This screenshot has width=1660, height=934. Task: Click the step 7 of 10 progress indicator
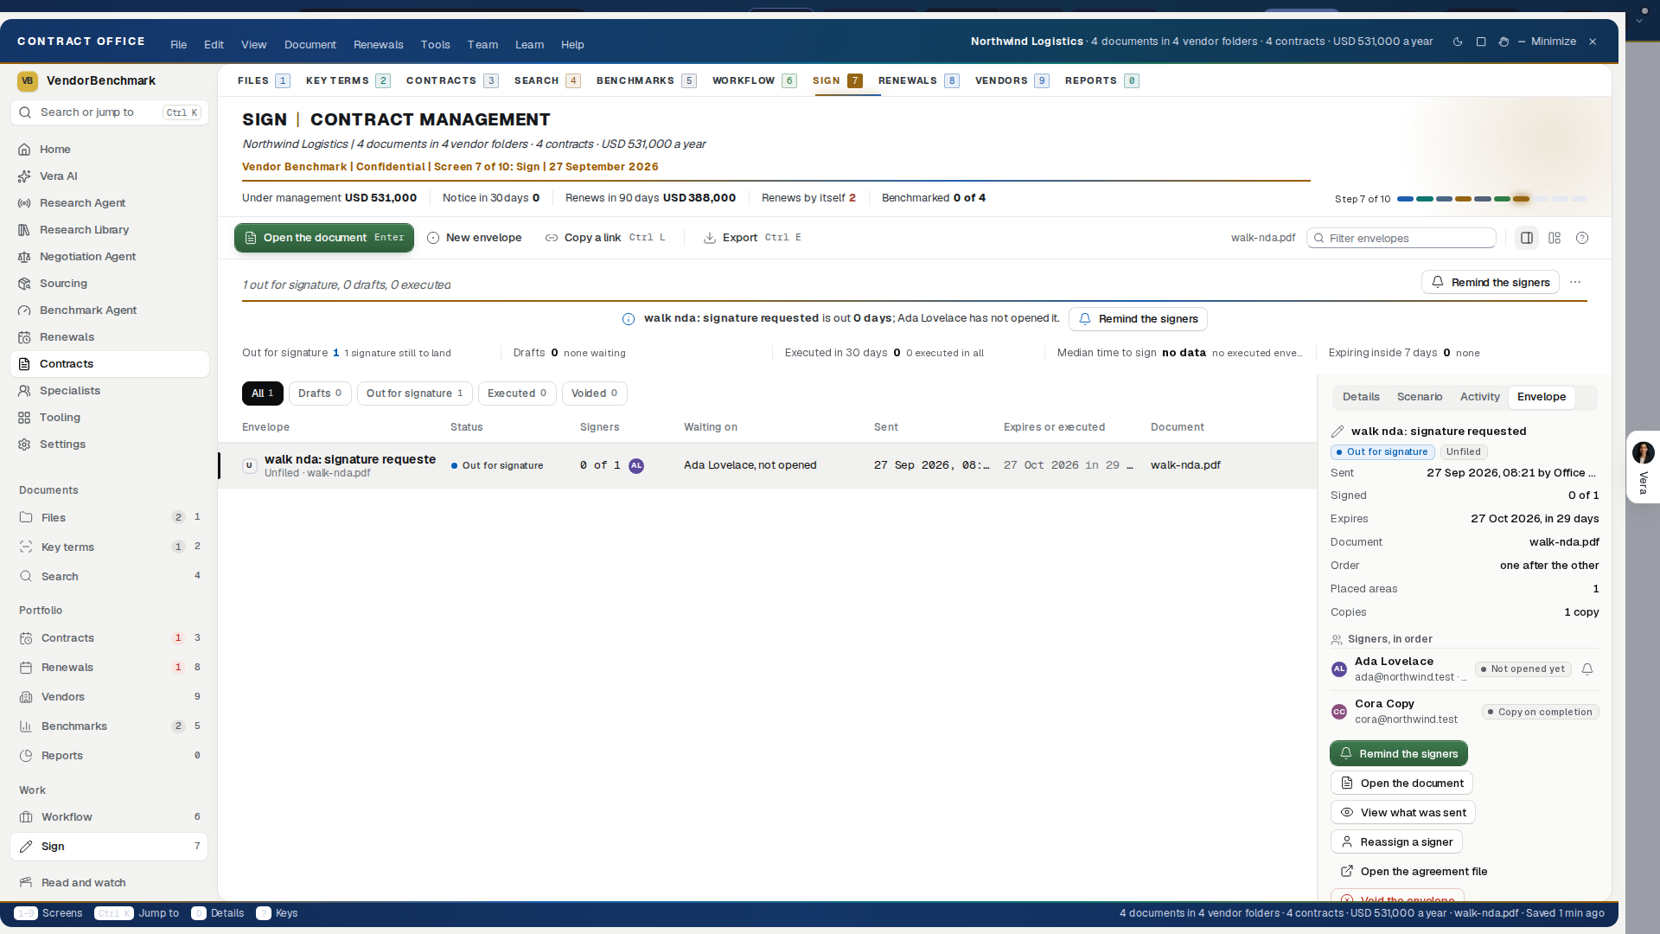[1522, 199]
